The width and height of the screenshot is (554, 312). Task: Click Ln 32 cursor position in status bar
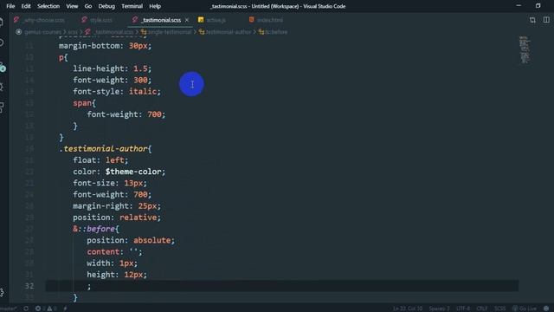click(x=408, y=309)
